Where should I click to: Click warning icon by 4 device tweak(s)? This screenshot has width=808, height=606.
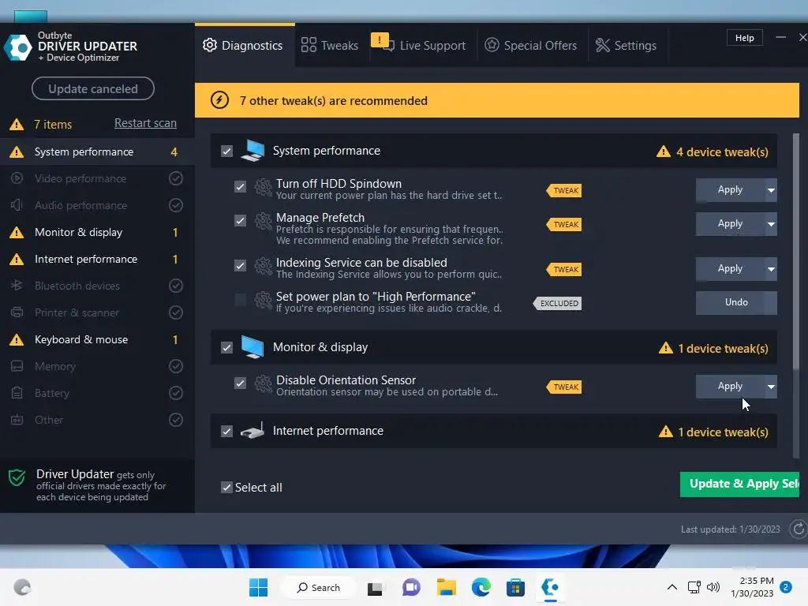(x=663, y=151)
